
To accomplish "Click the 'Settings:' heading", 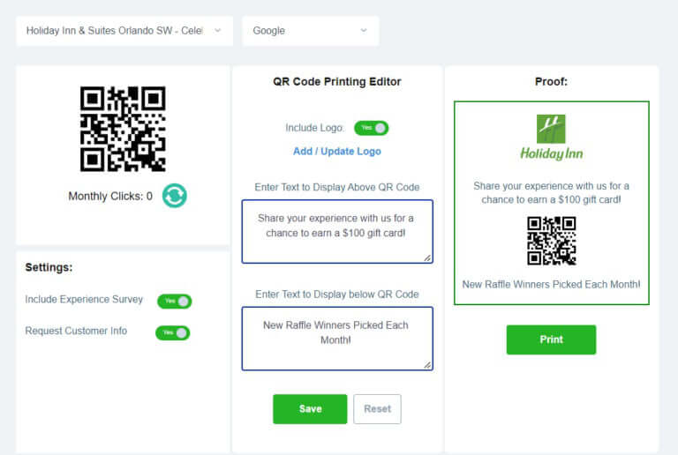I will [49, 267].
